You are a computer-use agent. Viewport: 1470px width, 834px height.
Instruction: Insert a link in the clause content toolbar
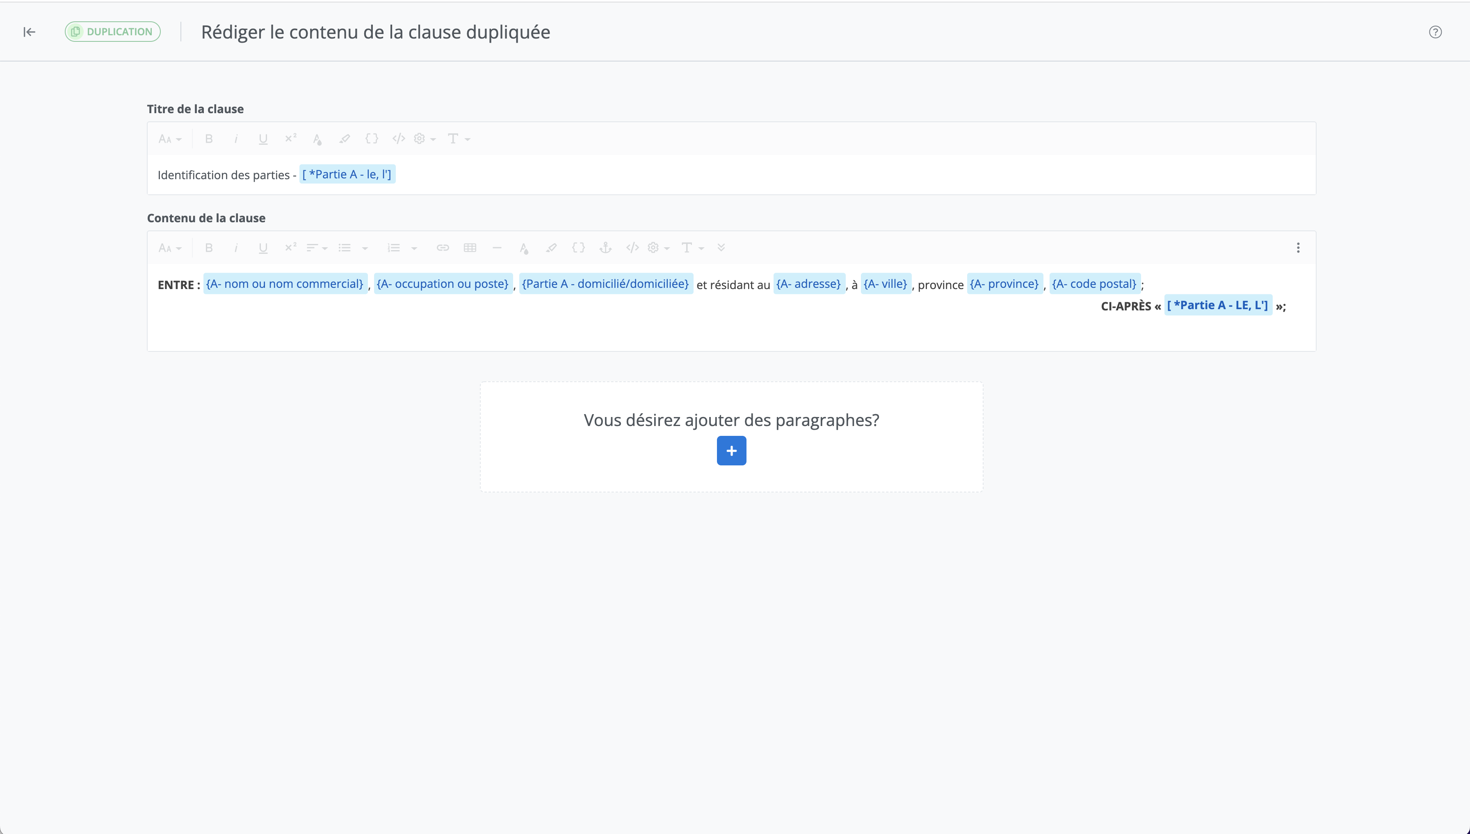click(x=442, y=248)
